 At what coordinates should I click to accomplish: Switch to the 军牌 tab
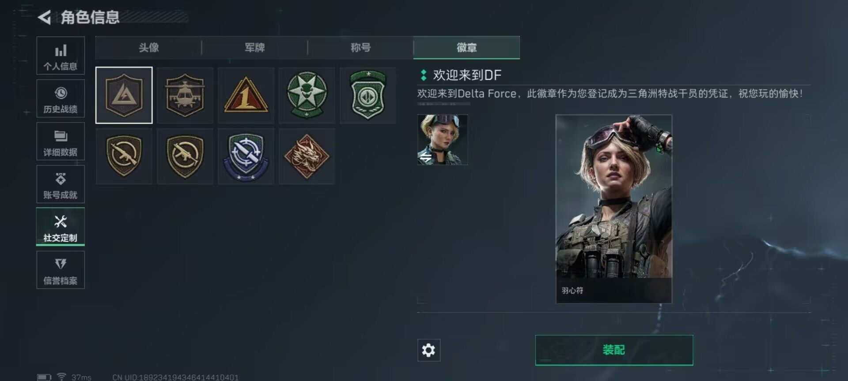click(x=254, y=47)
